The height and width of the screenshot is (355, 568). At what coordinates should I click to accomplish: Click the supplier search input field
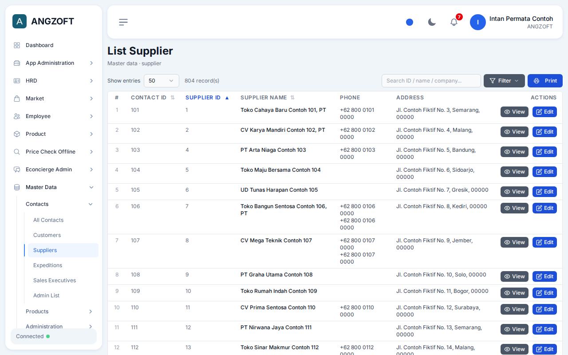(x=431, y=81)
